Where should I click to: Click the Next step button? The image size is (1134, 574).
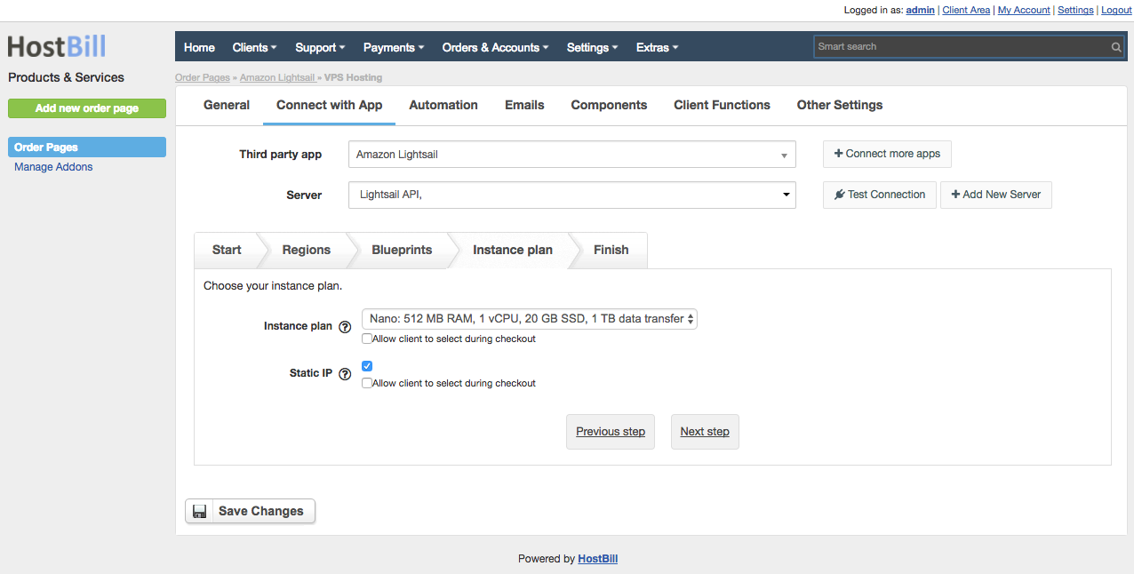coord(704,431)
